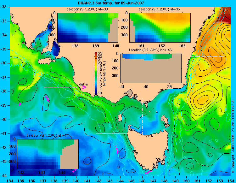Click the "t section lat=-35" inset heading

(x=159, y=9)
